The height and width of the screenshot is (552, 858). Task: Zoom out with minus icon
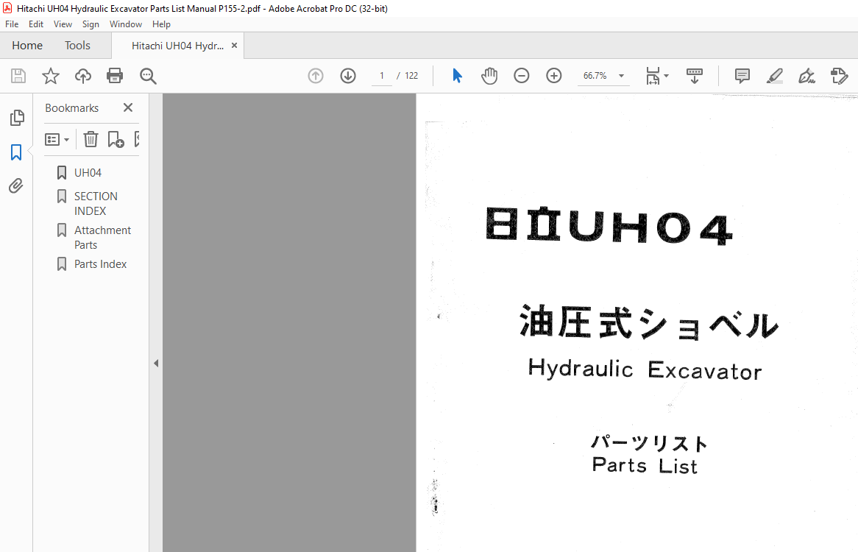click(x=522, y=76)
